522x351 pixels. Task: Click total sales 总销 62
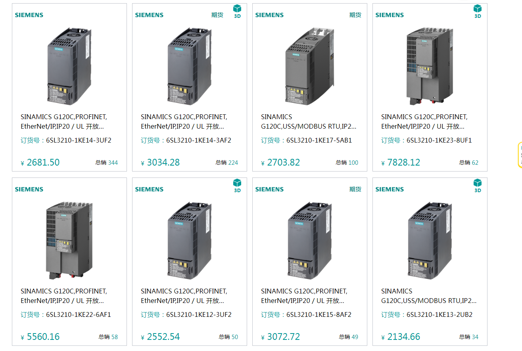point(469,162)
